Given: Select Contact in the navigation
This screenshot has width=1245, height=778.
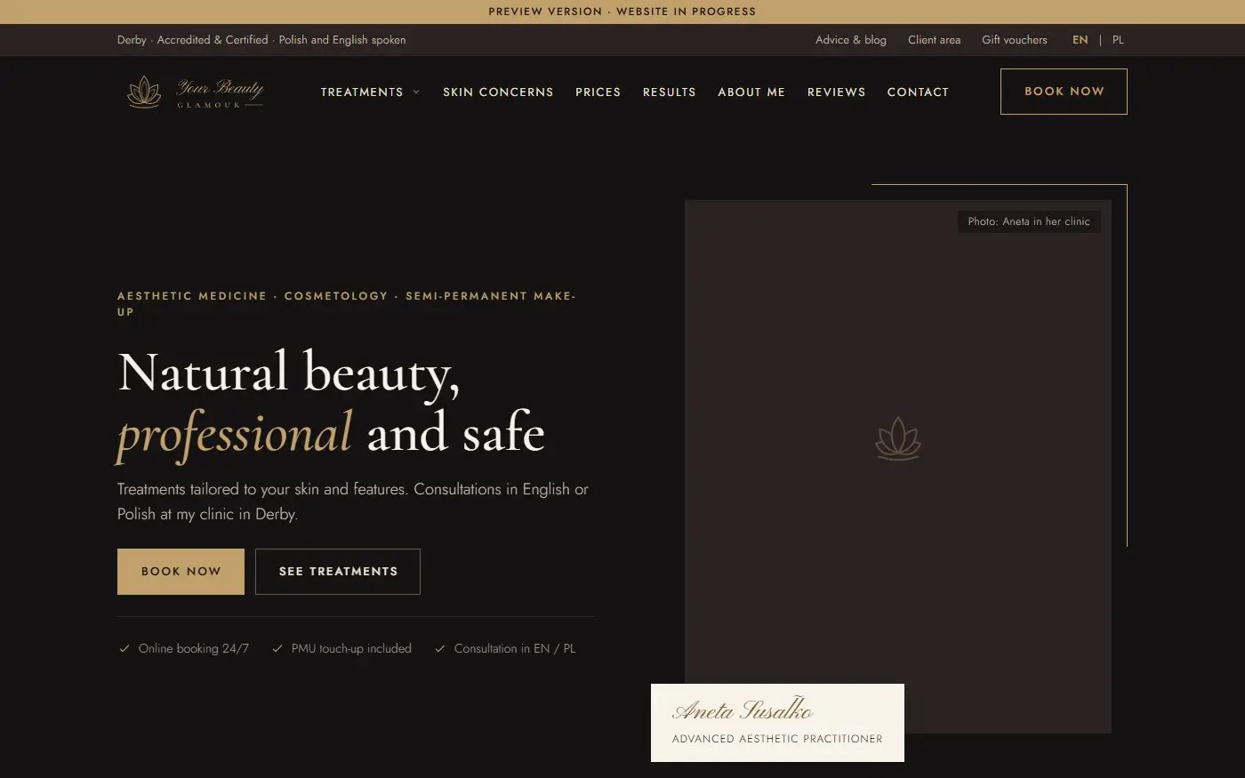Looking at the screenshot, I should click(918, 92).
